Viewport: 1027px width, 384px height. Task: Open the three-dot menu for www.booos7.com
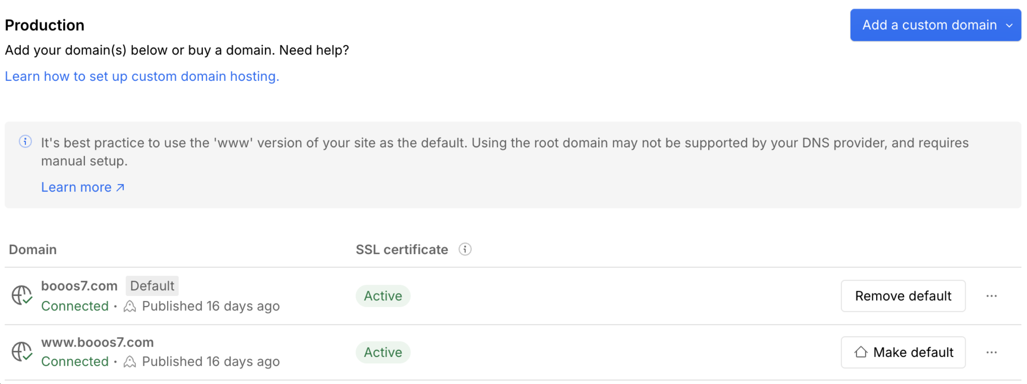(991, 352)
